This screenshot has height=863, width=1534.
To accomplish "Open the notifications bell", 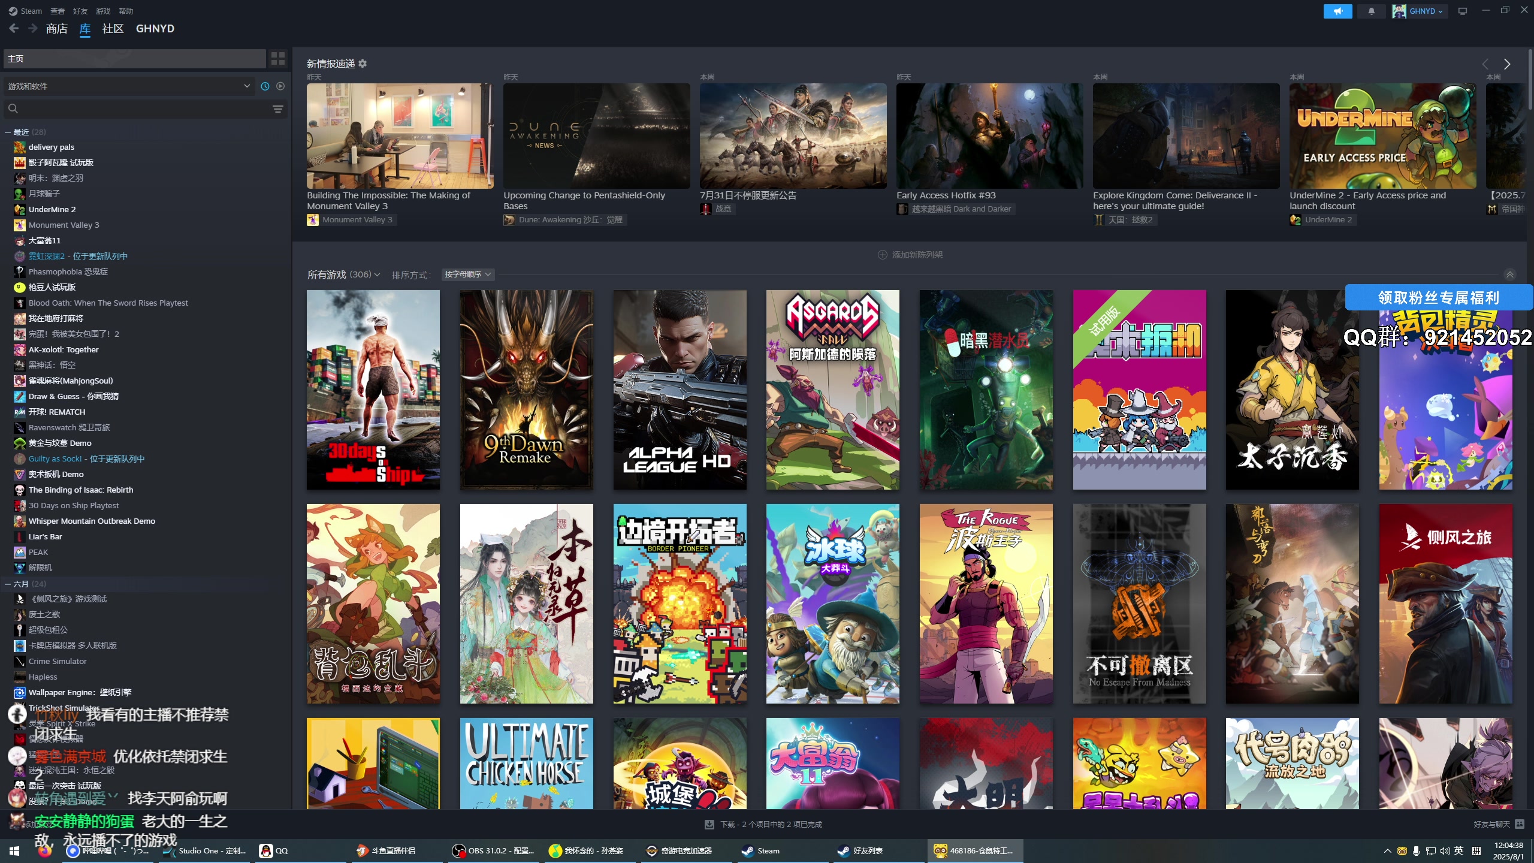I will 1371,11.
